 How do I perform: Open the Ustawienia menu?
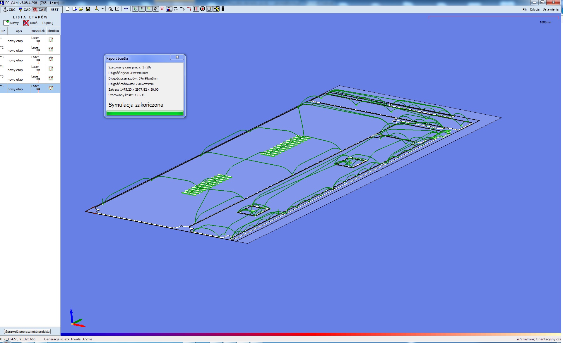point(550,9)
